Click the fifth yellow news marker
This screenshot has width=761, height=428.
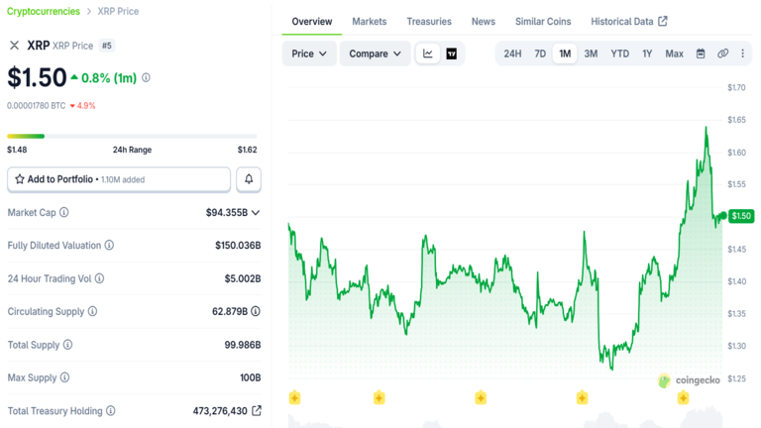point(684,398)
